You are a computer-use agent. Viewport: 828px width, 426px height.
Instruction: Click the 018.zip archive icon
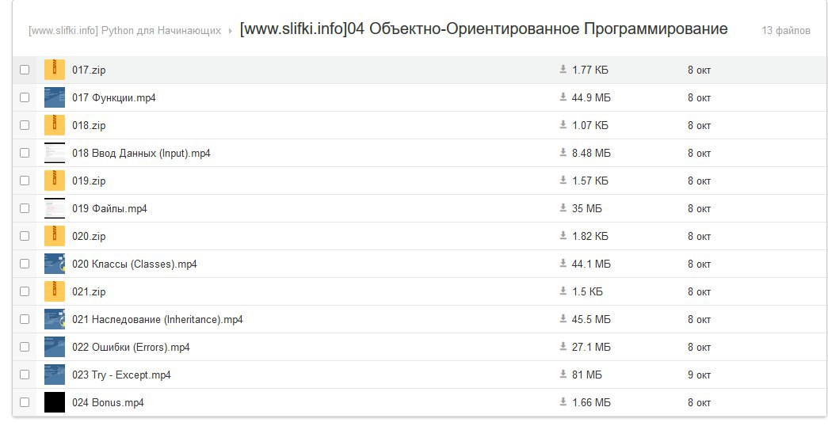(55, 125)
